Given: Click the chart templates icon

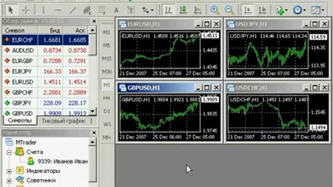Looking at the screenshot, I should click(316, 10).
